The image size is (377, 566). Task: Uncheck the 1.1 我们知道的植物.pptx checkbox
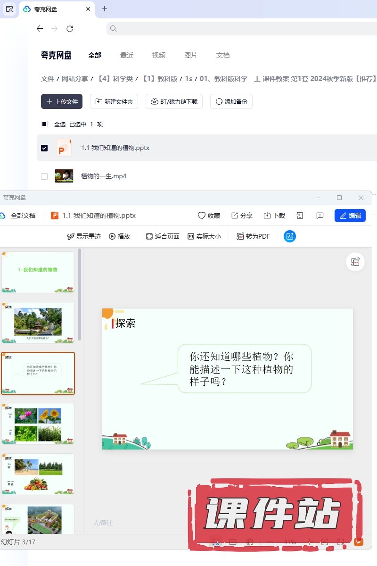click(x=44, y=148)
